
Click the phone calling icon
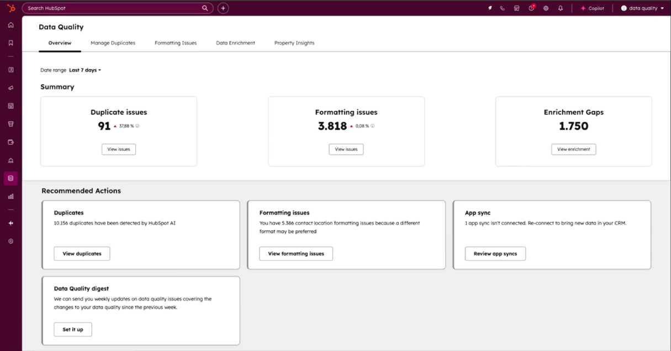pyautogui.click(x=503, y=8)
